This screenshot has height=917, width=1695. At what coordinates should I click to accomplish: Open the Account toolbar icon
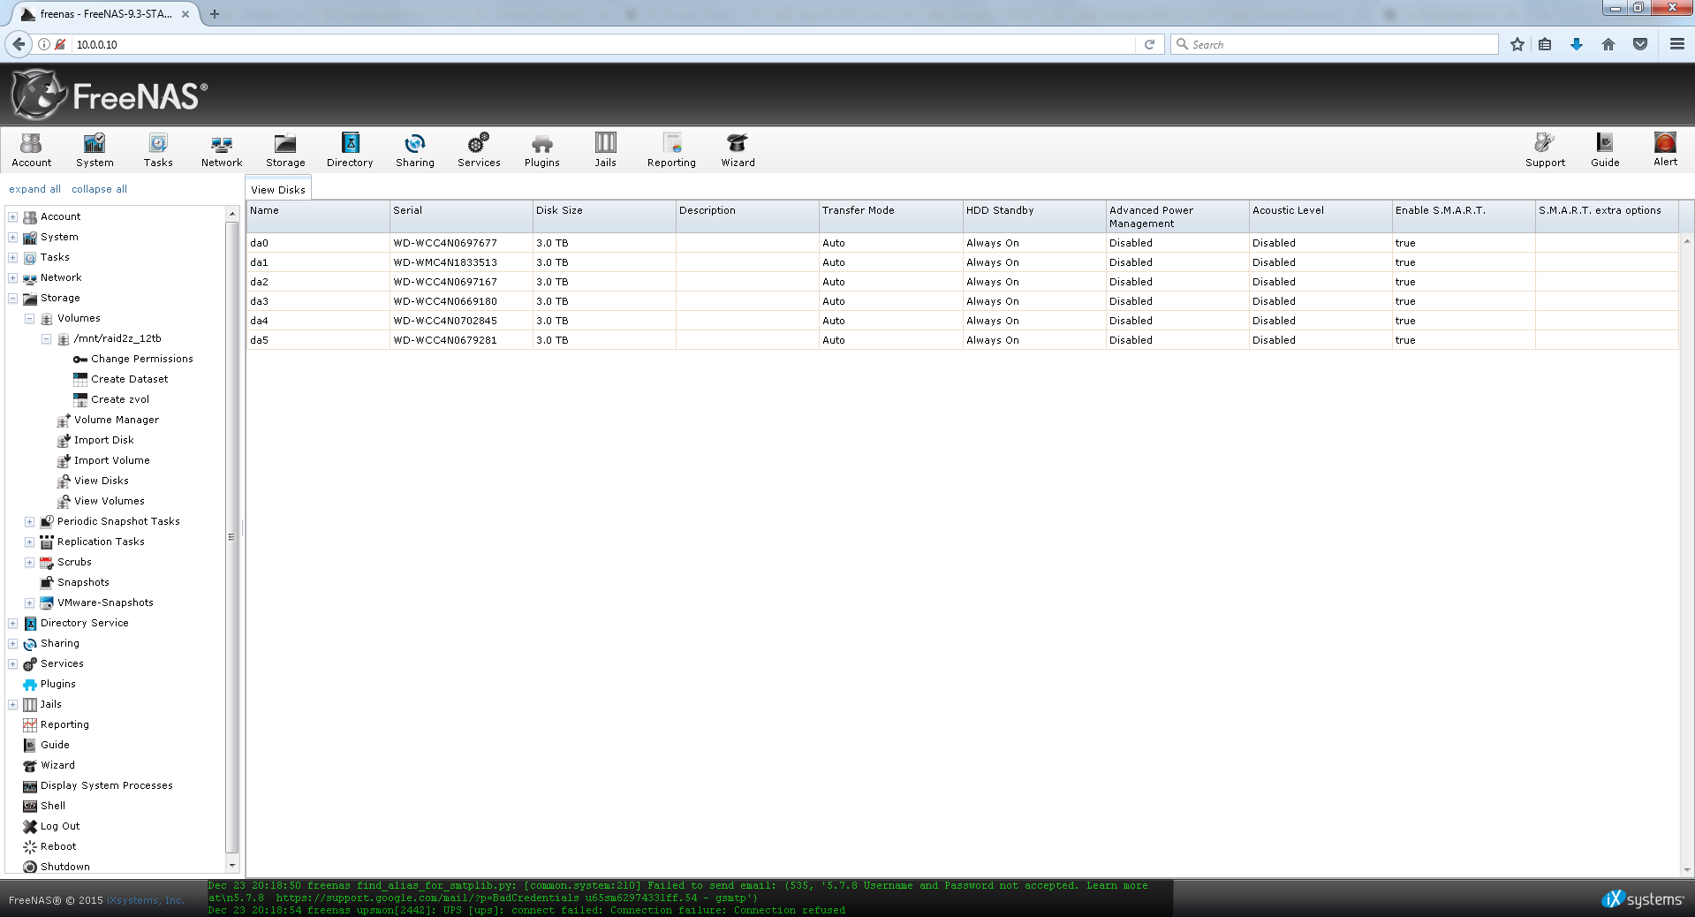[x=32, y=149]
